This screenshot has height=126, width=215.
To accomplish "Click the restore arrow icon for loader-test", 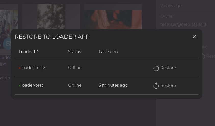I will (156, 86).
